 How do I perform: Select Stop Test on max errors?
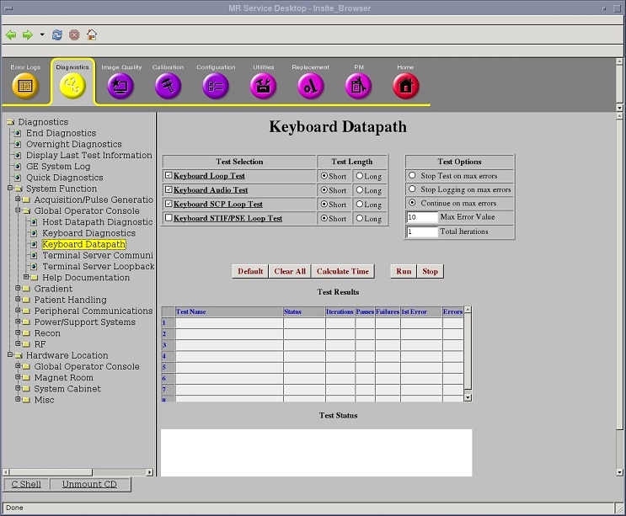pos(412,176)
